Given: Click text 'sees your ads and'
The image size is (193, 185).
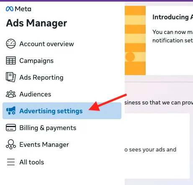Looking at the screenshot, I should [x=152, y=150].
